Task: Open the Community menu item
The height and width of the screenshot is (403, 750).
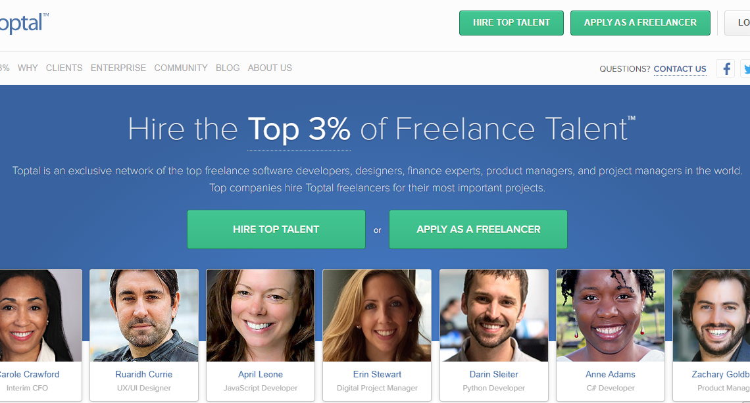Action: [x=181, y=68]
